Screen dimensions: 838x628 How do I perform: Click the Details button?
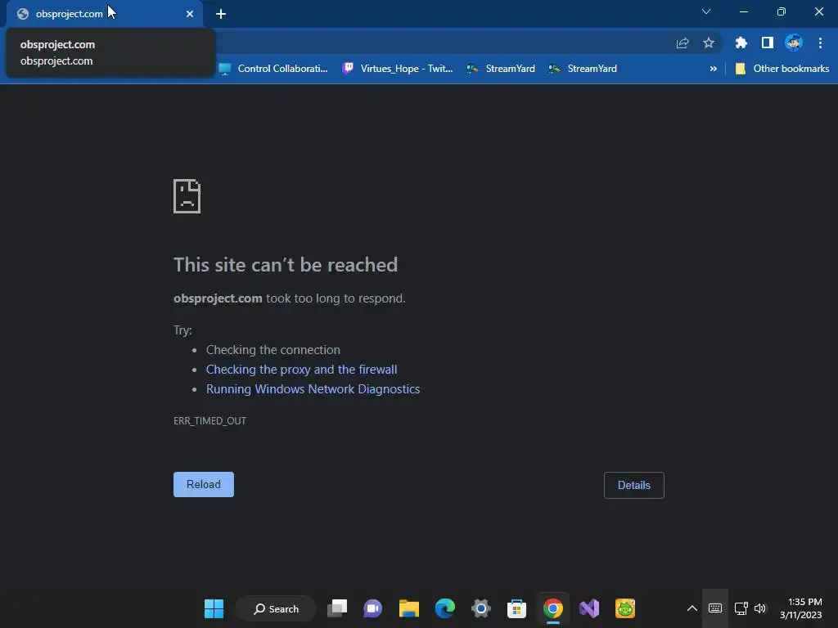point(634,486)
